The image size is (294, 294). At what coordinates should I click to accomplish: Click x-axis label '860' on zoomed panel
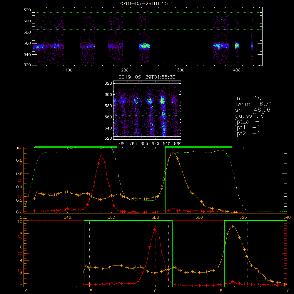(x=178, y=144)
